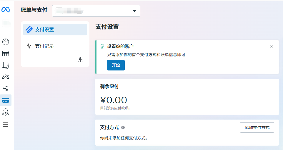This screenshot has width=283, height=150.
Task: Click the lightbulb tip icon
Action: click(x=102, y=46)
